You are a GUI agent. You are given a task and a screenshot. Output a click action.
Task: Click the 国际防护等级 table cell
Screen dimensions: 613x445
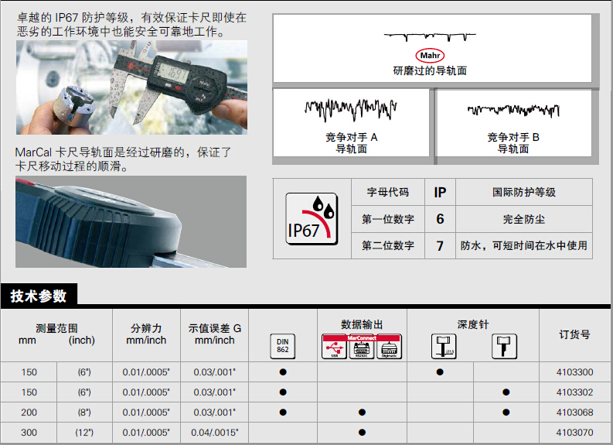click(523, 192)
